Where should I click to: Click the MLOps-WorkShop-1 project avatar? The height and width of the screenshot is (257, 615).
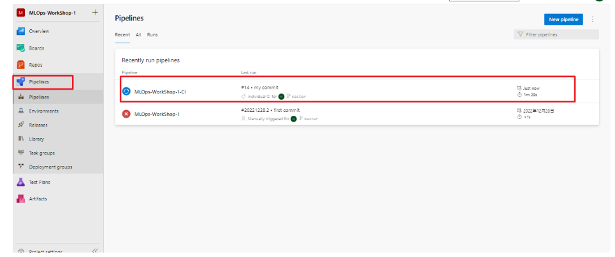[x=20, y=13]
